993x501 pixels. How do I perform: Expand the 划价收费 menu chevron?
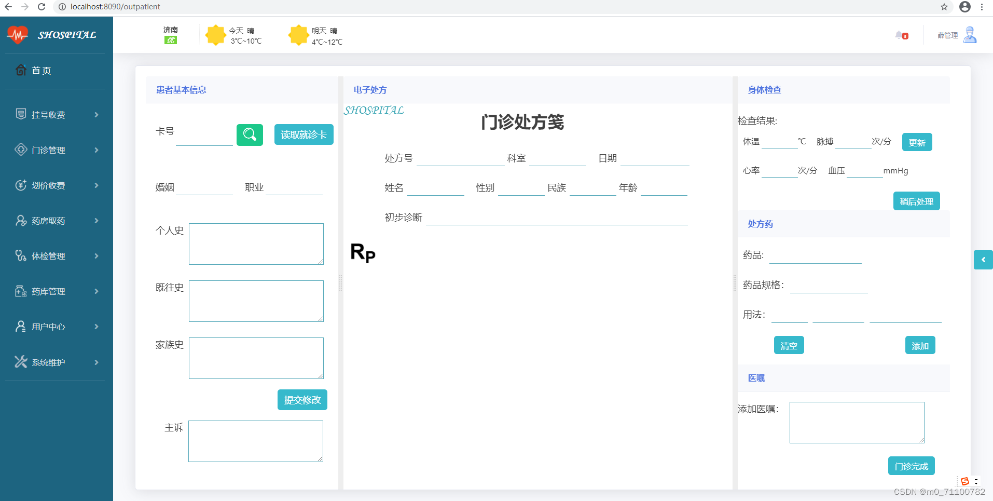[x=96, y=185]
